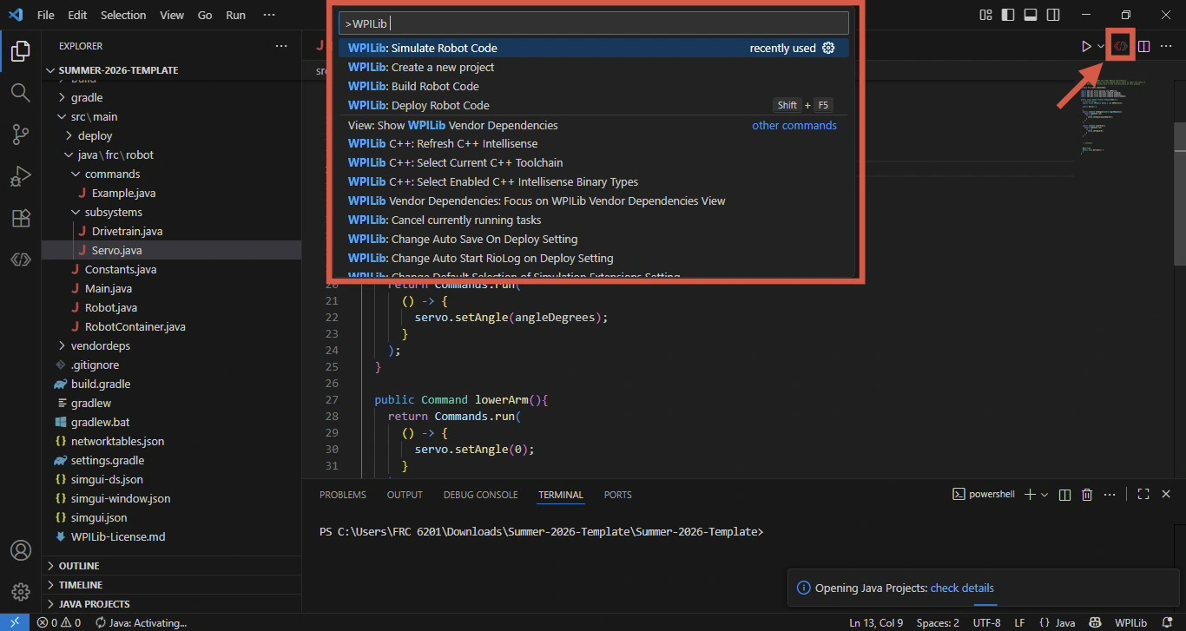Screen dimensions: 1186x631
Task: Open the Accounts menu
Action: [x=21, y=551]
